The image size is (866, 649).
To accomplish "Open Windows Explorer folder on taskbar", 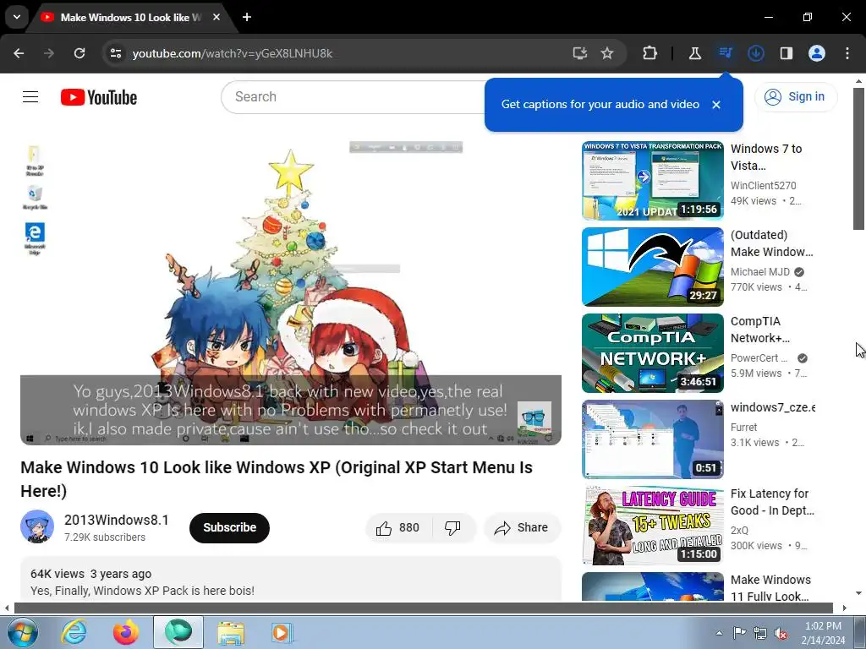I will [x=231, y=632].
